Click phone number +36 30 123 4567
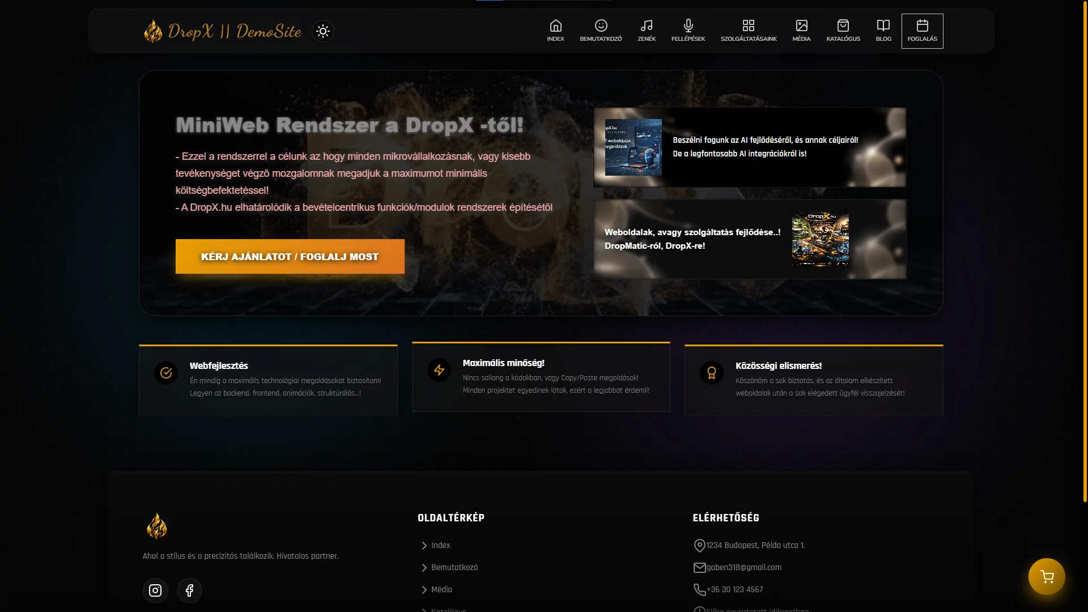This screenshot has width=1088, height=612. pos(734,589)
